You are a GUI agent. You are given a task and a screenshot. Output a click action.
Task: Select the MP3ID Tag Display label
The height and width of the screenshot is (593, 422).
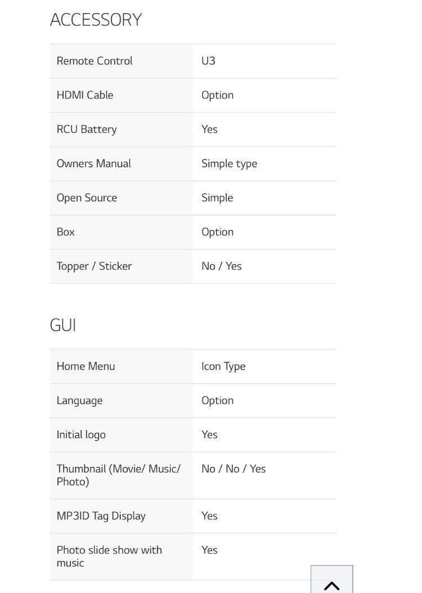pos(101,516)
